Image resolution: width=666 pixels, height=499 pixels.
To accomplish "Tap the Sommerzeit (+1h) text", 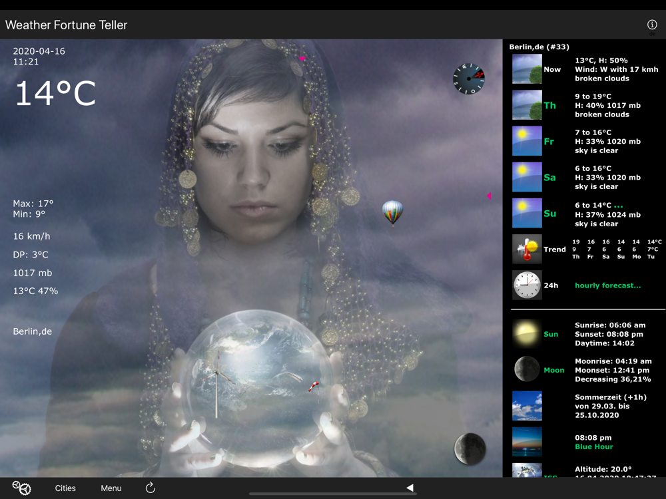I will 611,398.
